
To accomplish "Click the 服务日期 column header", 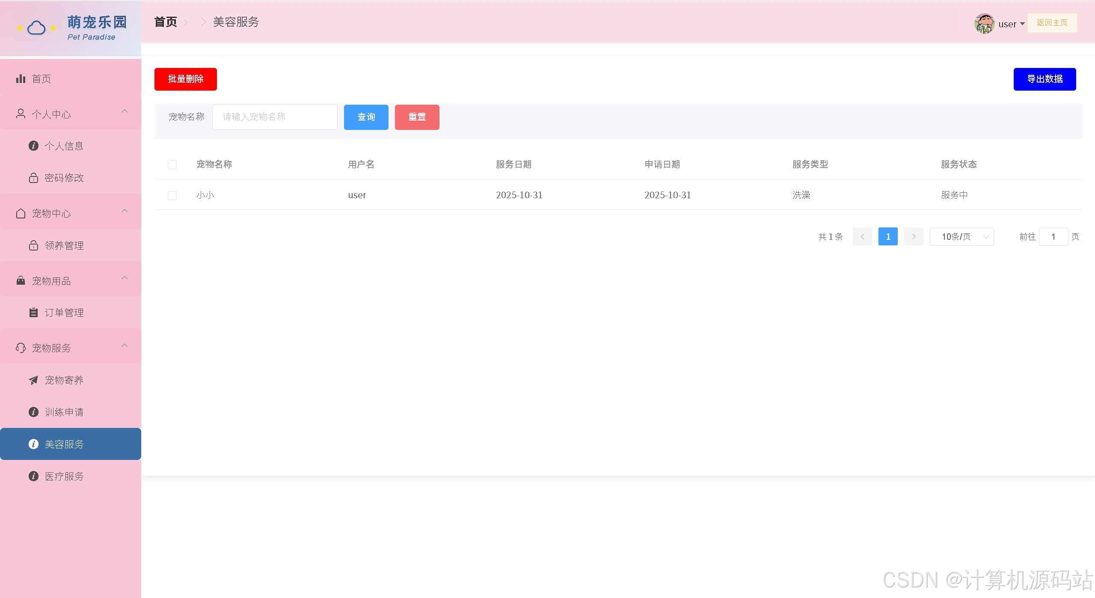I will click(x=513, y=165).
